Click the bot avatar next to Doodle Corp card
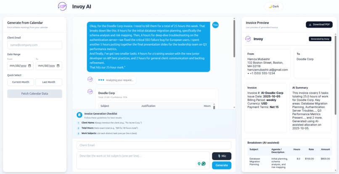This screenshot has height=174, width=339. (x=90, y=92)
